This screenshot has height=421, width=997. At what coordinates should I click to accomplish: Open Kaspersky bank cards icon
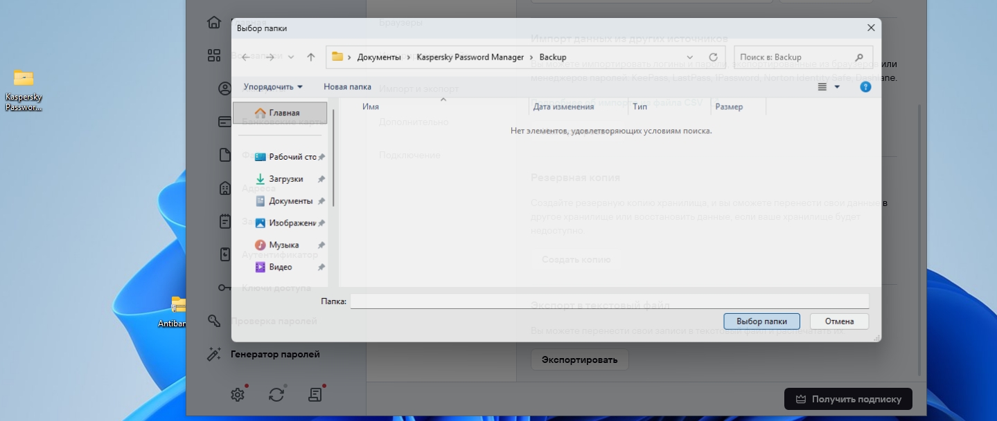click(224, 122)
